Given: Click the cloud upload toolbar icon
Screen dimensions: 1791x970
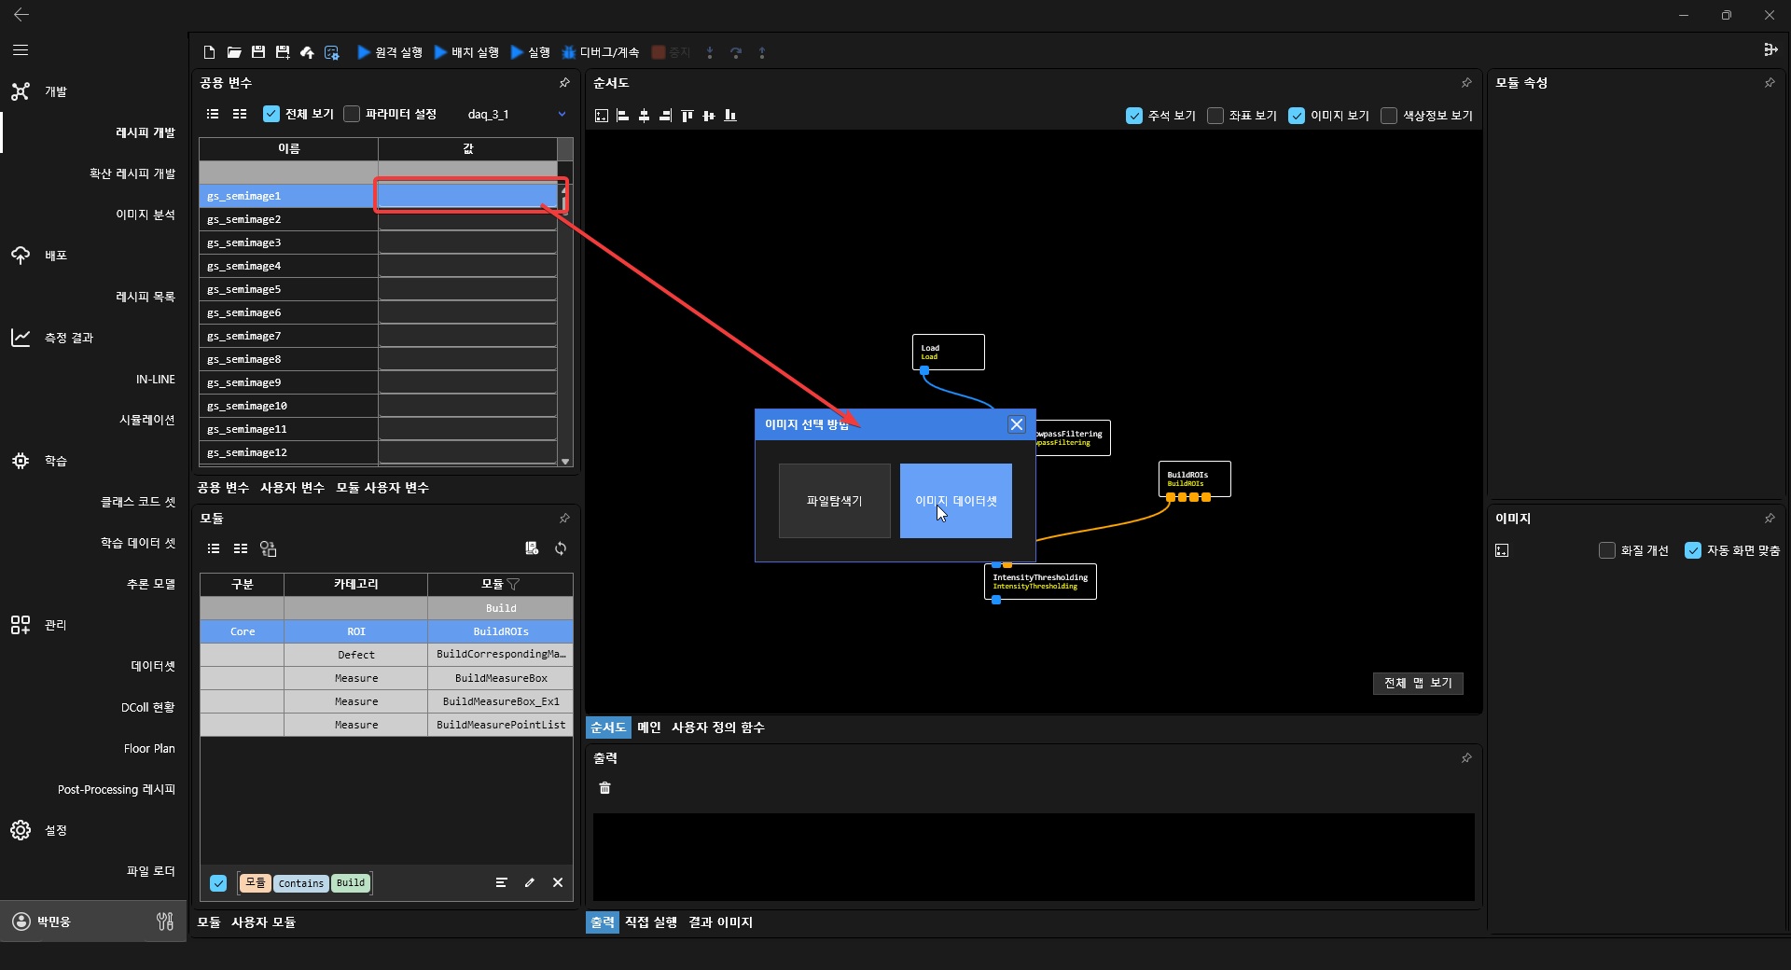Looking at the screenshot, I should (x=307, y=52).
